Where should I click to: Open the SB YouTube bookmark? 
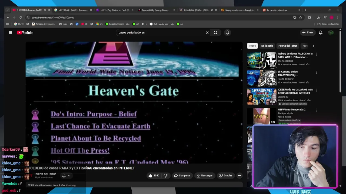click(84, 24)
